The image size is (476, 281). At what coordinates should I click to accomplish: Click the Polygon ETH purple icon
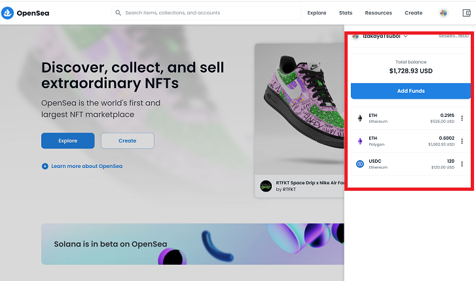(x=360, y=141)
